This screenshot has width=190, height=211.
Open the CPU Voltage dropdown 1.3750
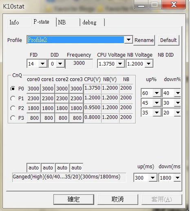[111, 64]
